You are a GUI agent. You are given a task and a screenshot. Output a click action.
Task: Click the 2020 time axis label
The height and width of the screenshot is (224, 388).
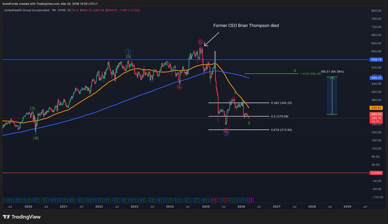[x=28, y=206]
